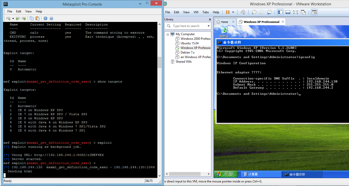
Task: Click Enter full screen mode icon
Action: pyautogui.click(x=296, y=12)
